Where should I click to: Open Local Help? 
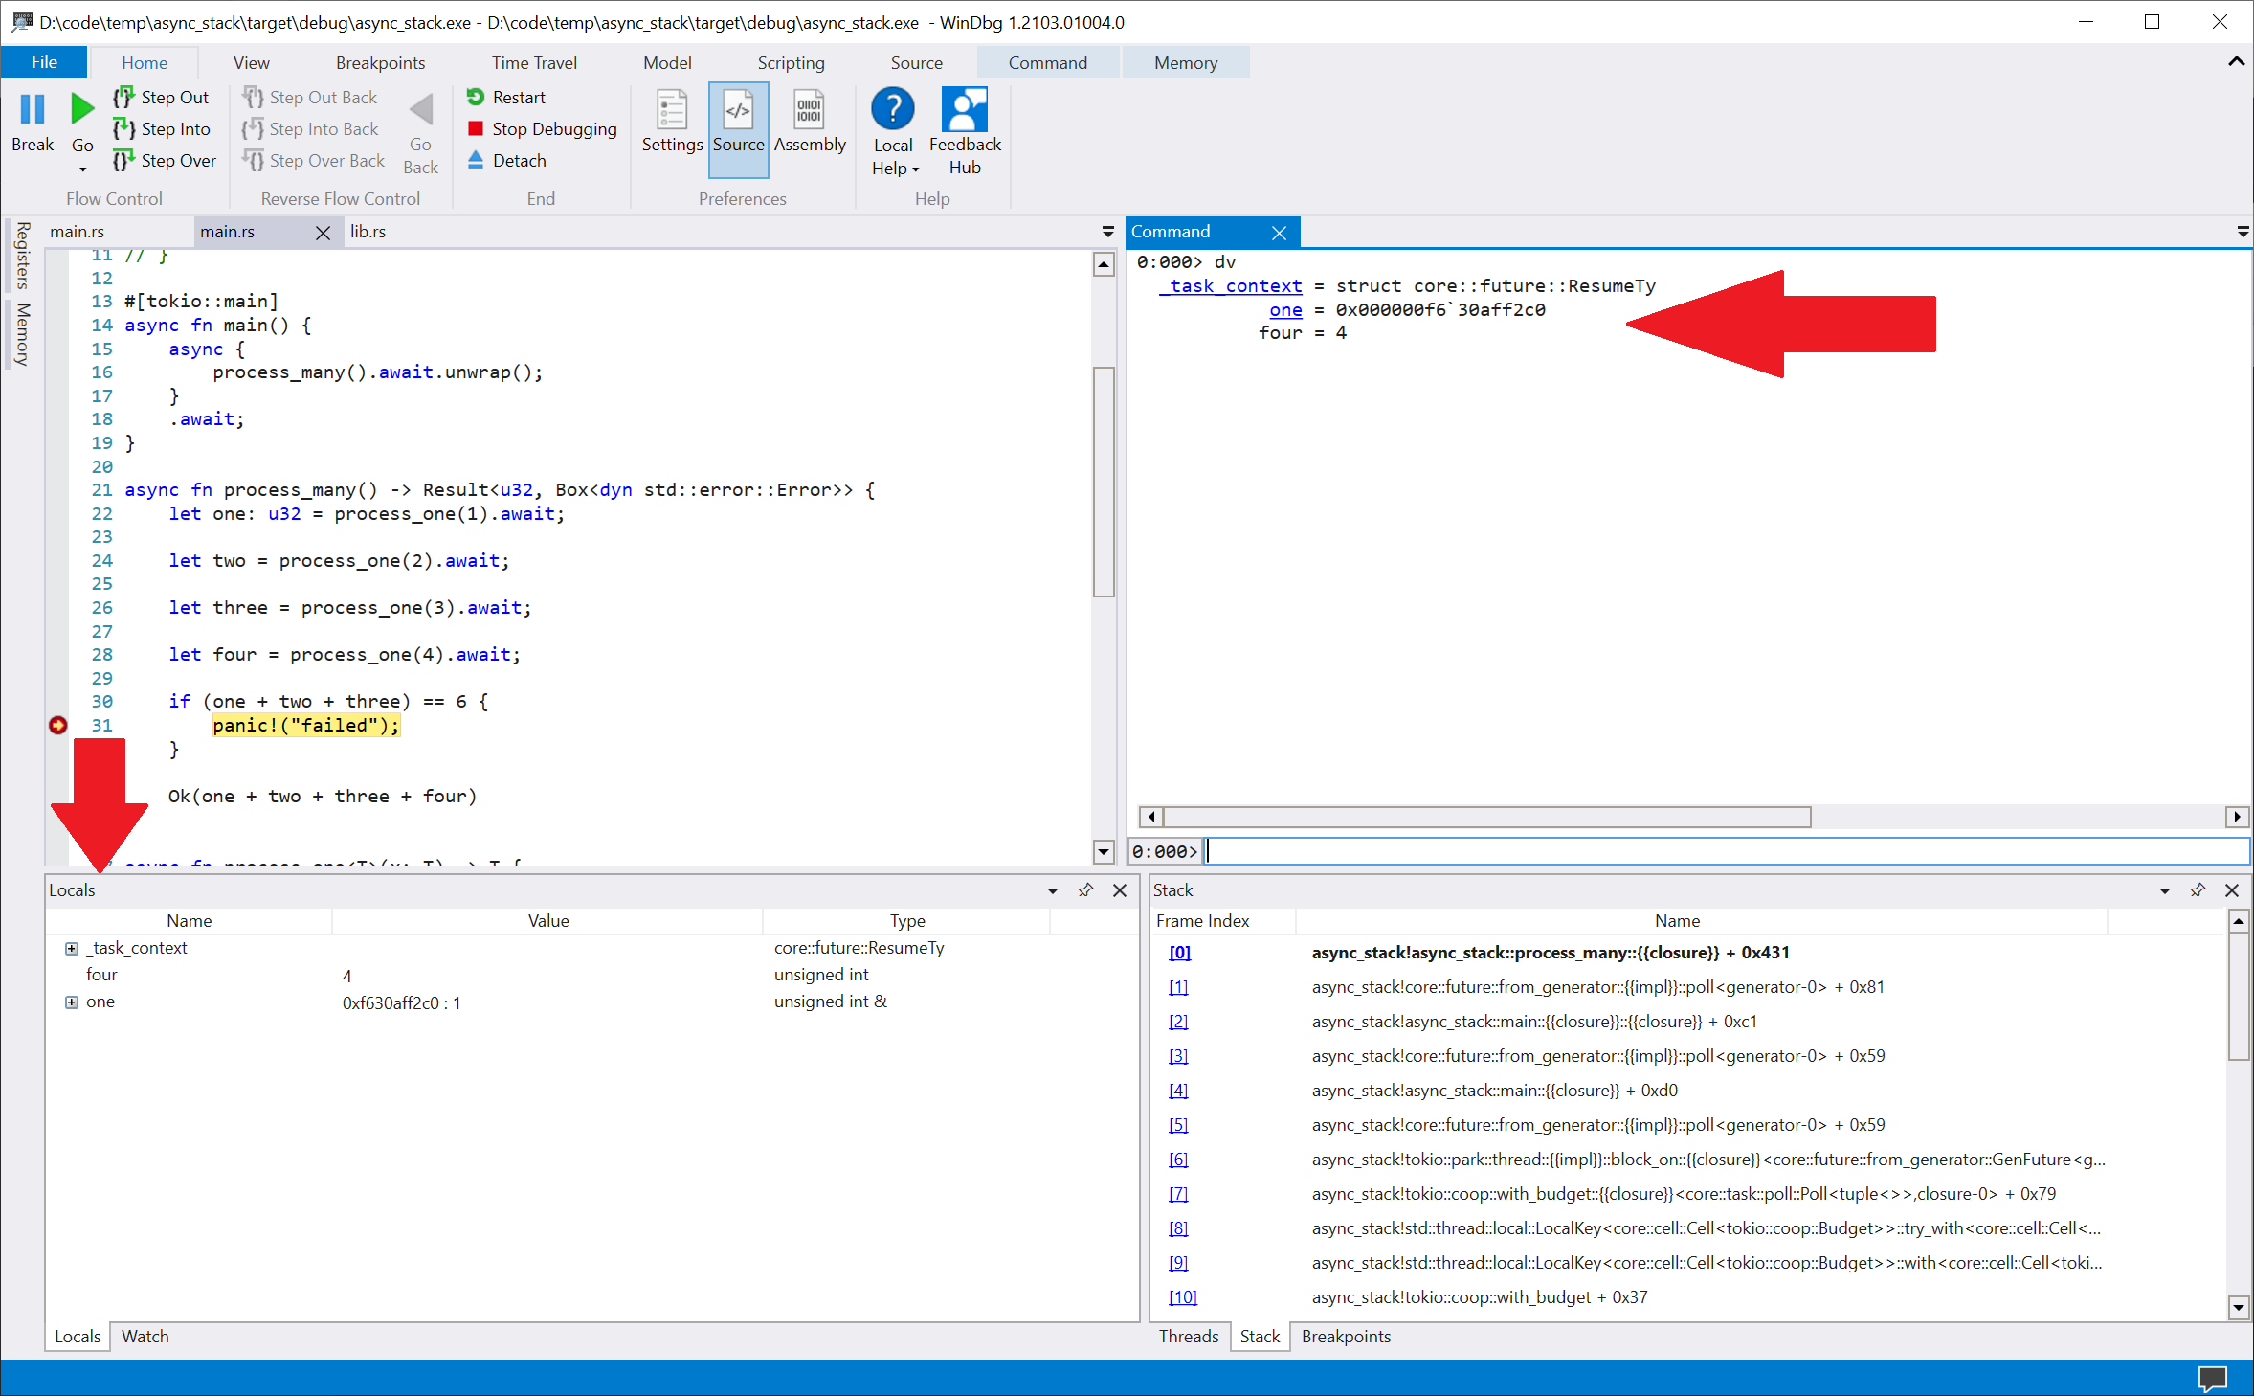tap(893, 132)
